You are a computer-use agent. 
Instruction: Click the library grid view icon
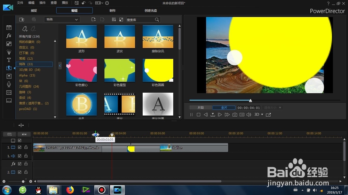(114, 19)
